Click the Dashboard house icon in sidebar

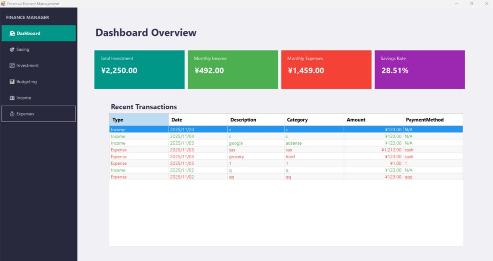click(12, 33)
